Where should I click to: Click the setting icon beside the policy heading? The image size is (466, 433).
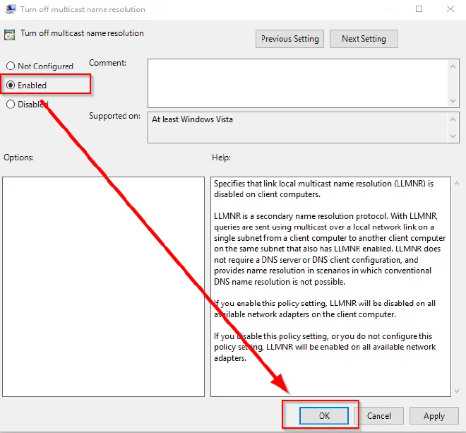pyautogui.click(x=9, y=34)
